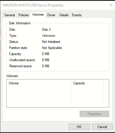This screenshot has width=115, height=133.
Task: Switch to the Events tab
Action: (77, 15)
